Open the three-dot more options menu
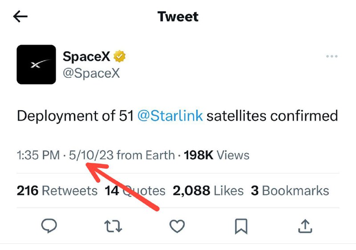 tap(332, 56)
